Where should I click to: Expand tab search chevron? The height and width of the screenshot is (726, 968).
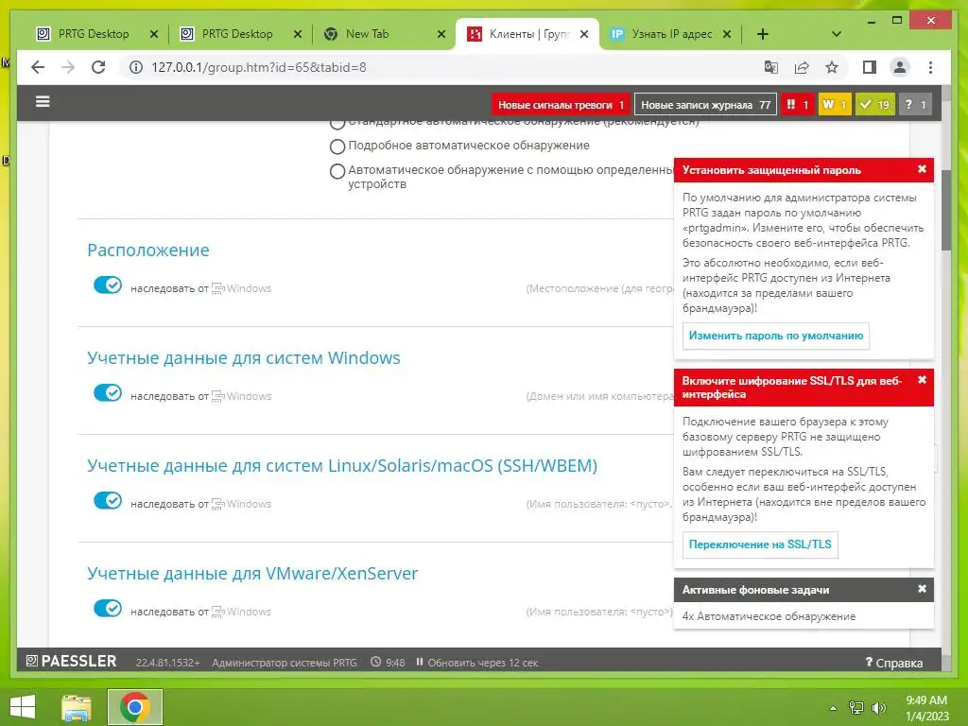coord(837,34)
